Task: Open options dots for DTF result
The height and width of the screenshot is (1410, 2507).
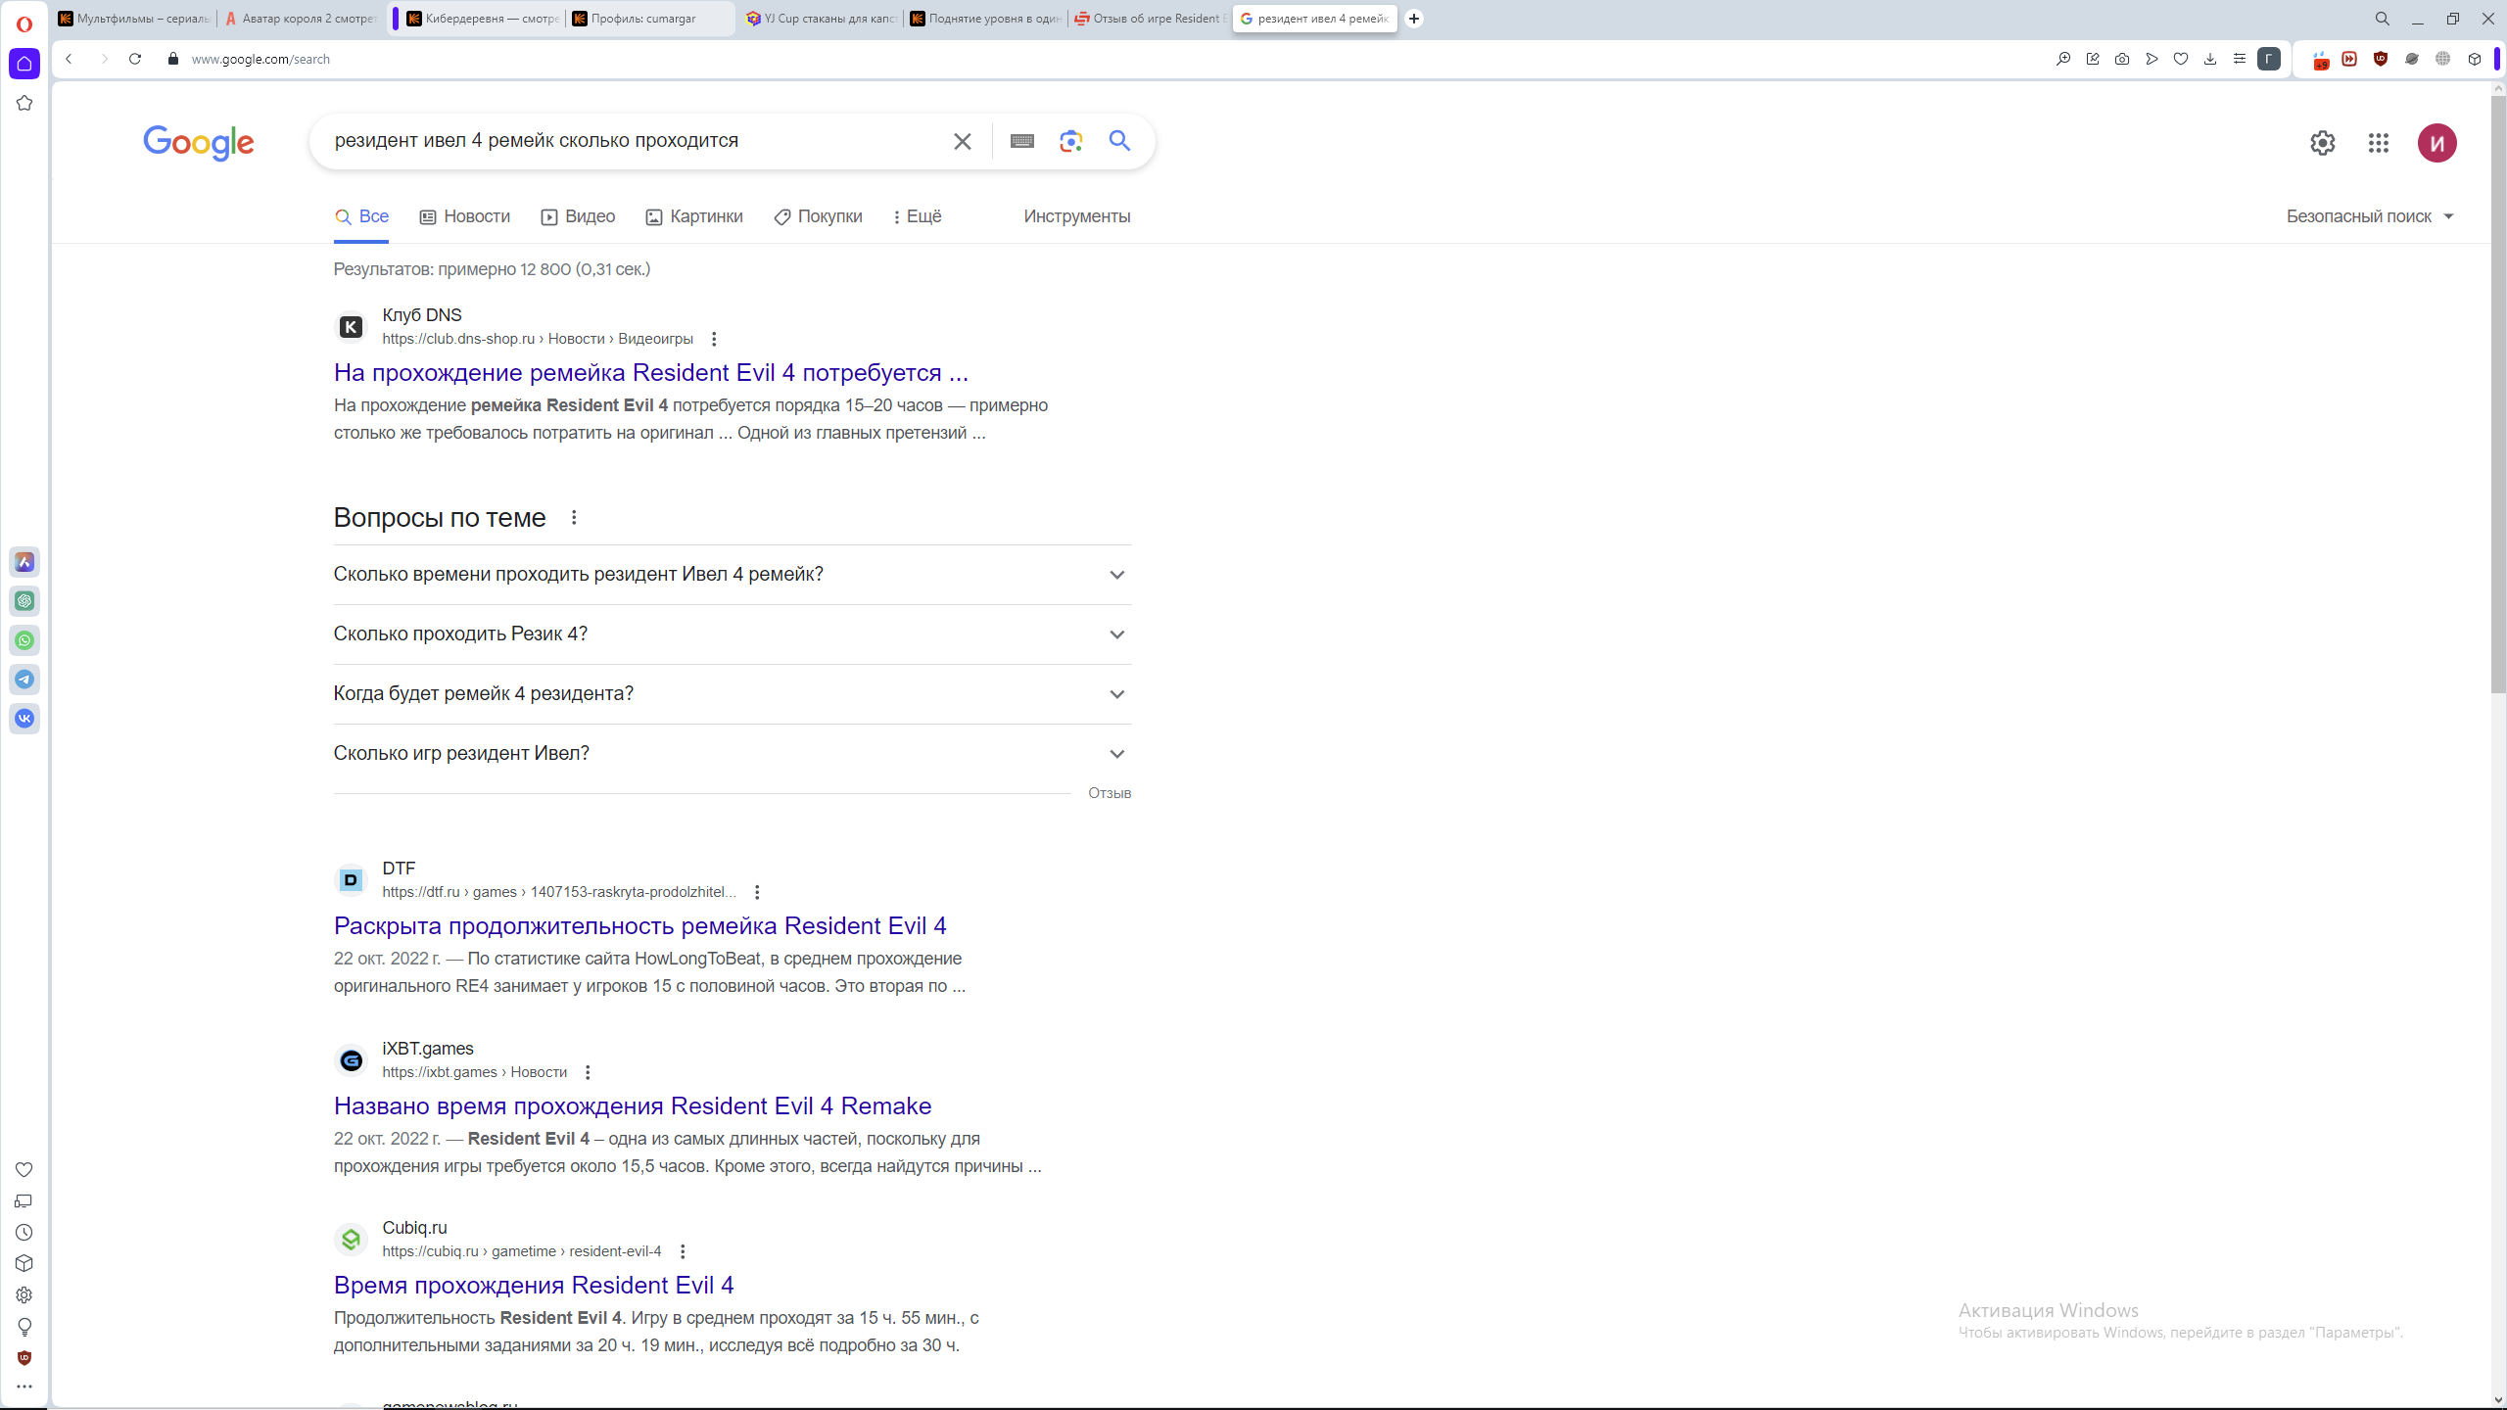Action: (757, 892)
